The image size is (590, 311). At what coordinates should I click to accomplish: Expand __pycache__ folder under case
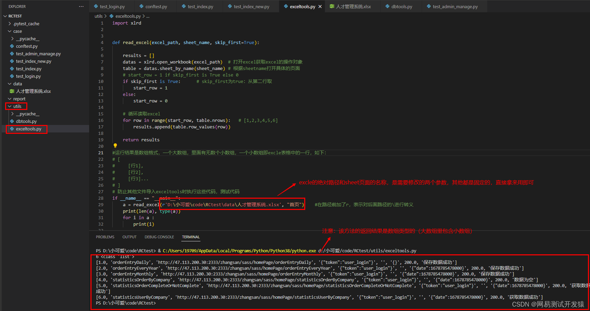13,39
